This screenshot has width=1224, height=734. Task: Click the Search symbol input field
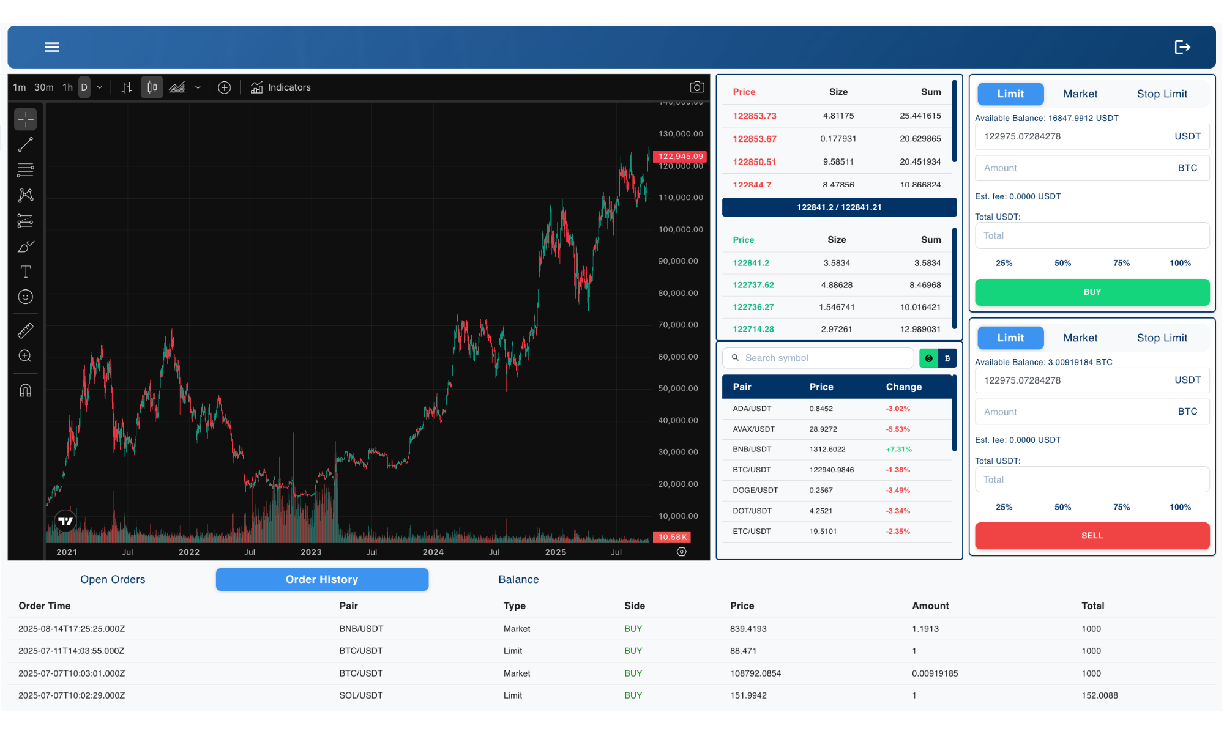823,358
